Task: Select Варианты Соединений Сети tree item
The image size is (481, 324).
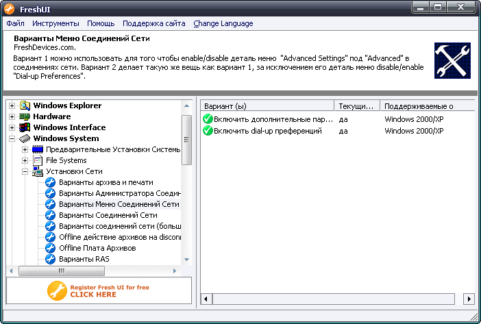Action: [x=108, y=215]
